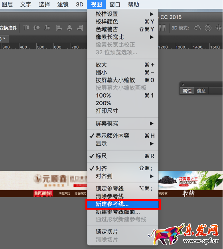The image size is (223, 249).
Task: Choose 锁定切片 menu item
Action: click(122, 232)
